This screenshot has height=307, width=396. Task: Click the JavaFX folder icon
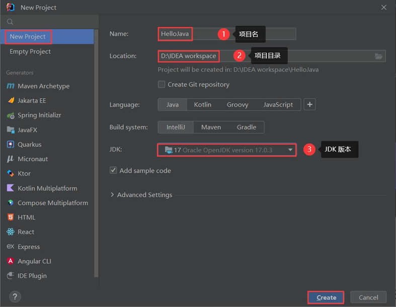11,130
